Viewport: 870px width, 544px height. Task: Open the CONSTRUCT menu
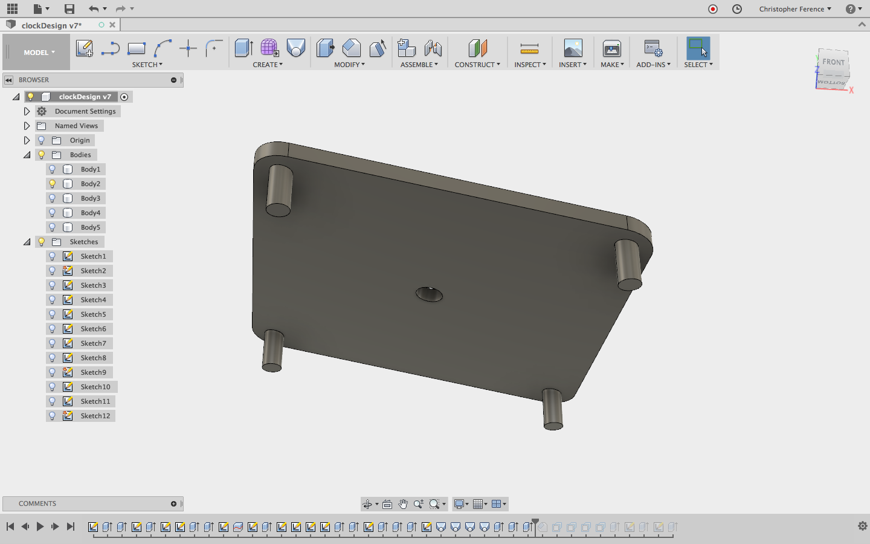(477, 65)
